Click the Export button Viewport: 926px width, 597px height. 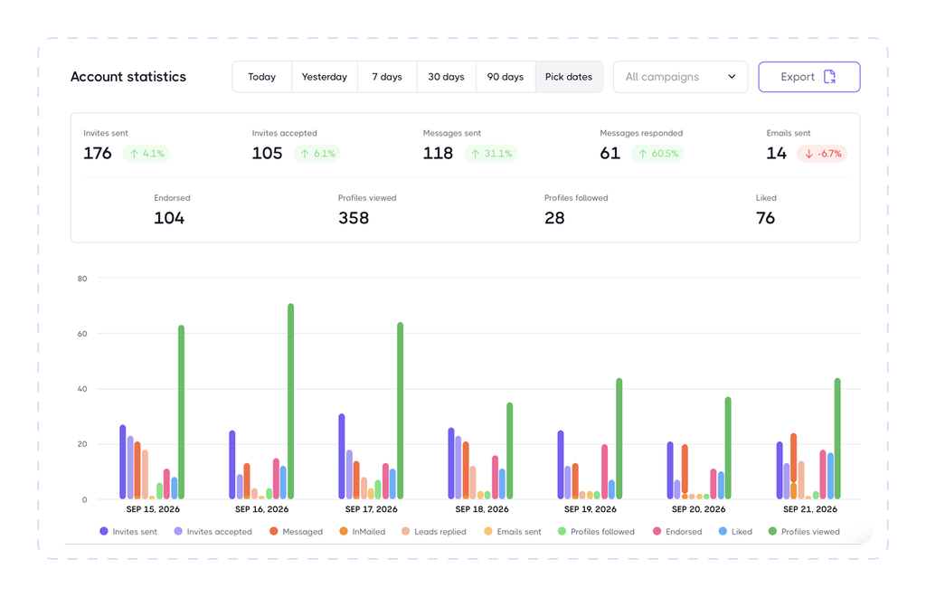click(809, 77)
